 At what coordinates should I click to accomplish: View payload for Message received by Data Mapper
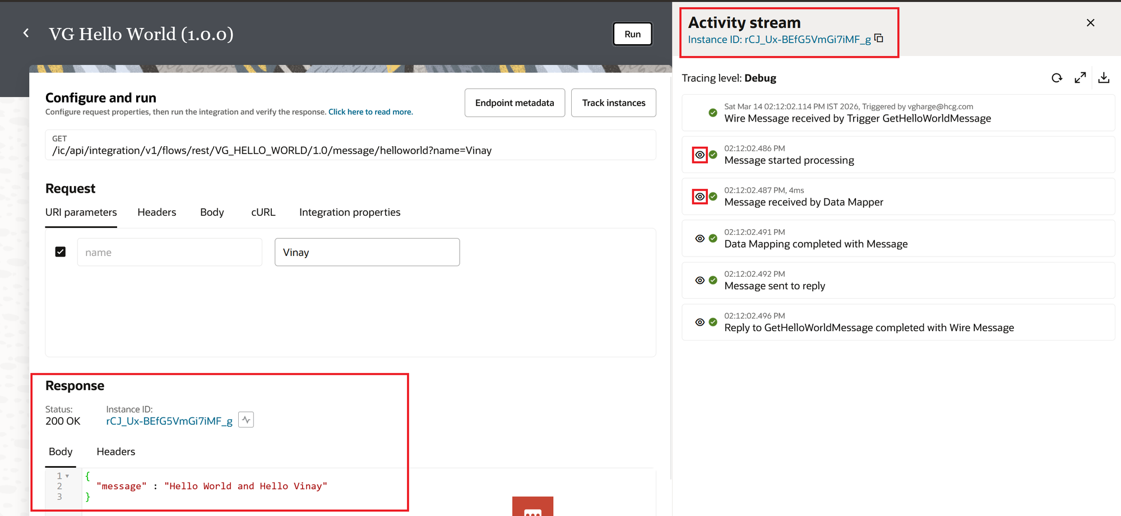[700, 197]
